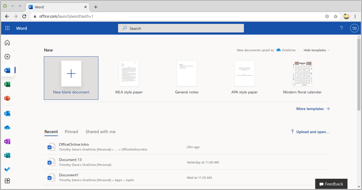Open the app launcher grid icon
362x190 pixels.
click(7, 28)
